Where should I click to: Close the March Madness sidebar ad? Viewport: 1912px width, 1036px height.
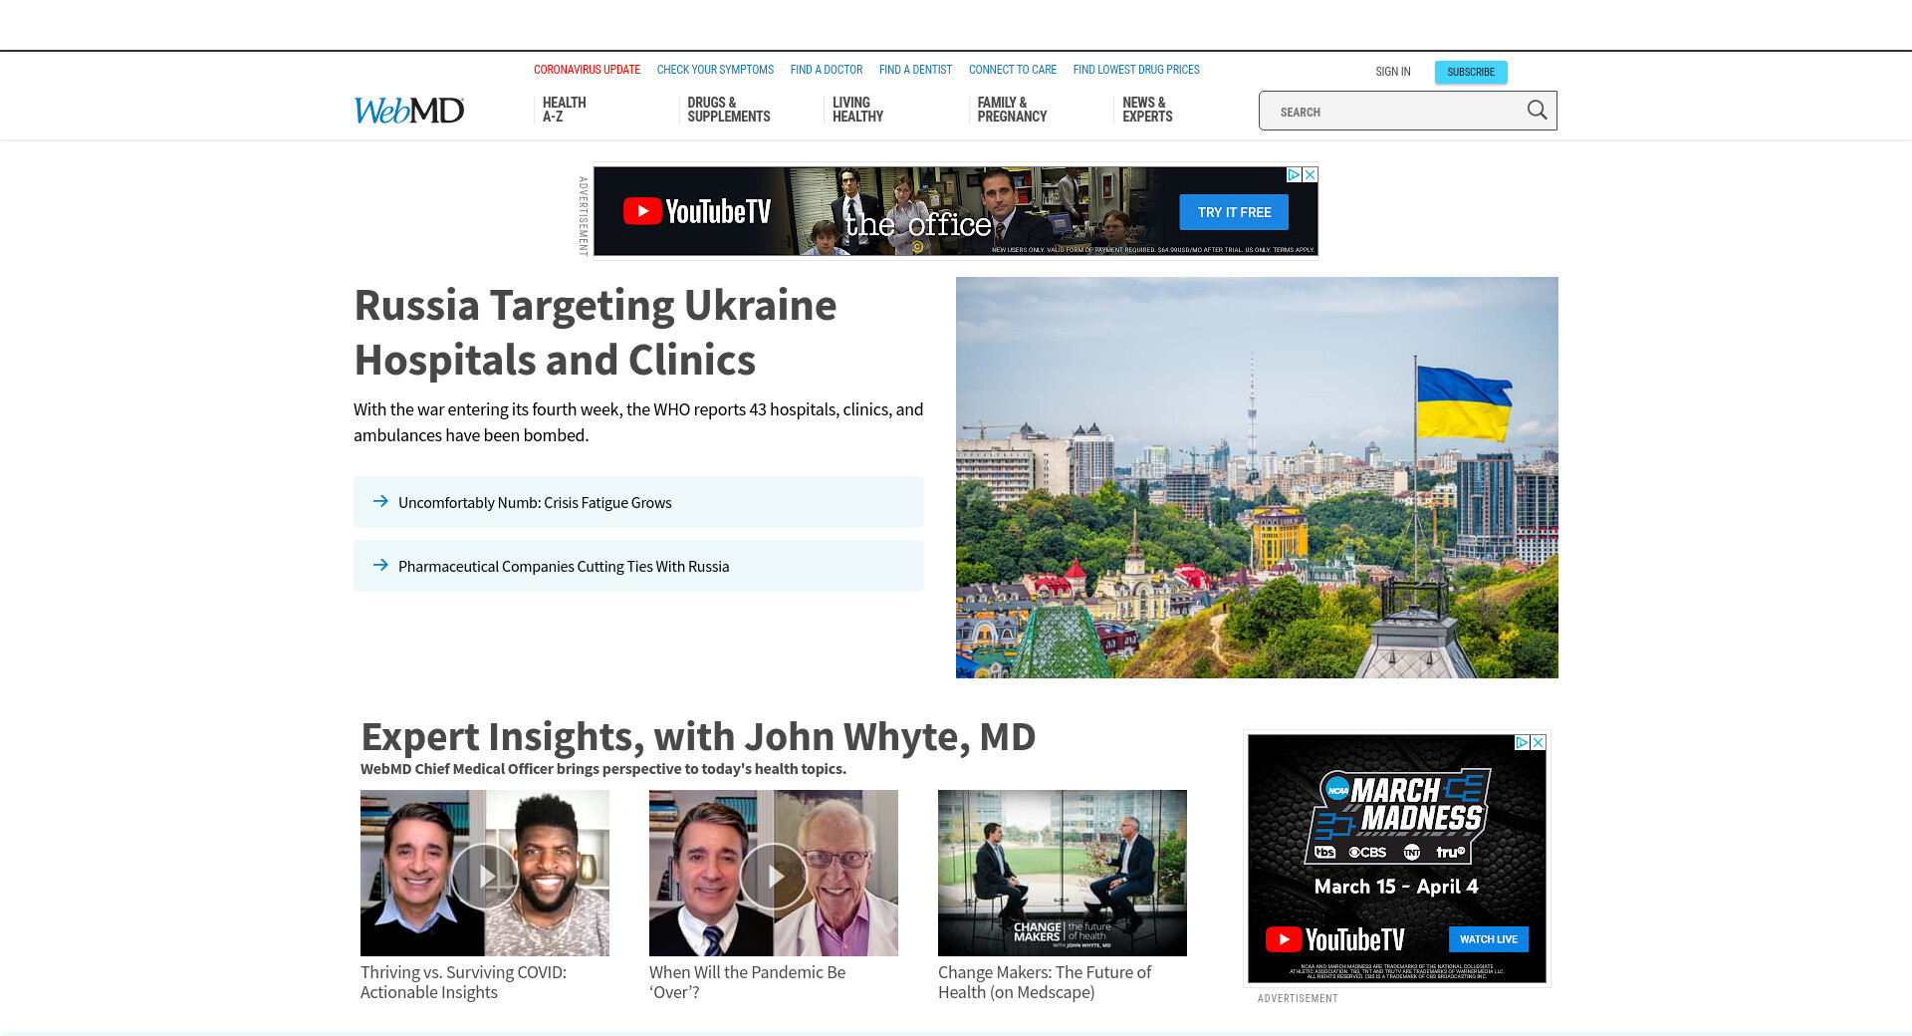1539,742
